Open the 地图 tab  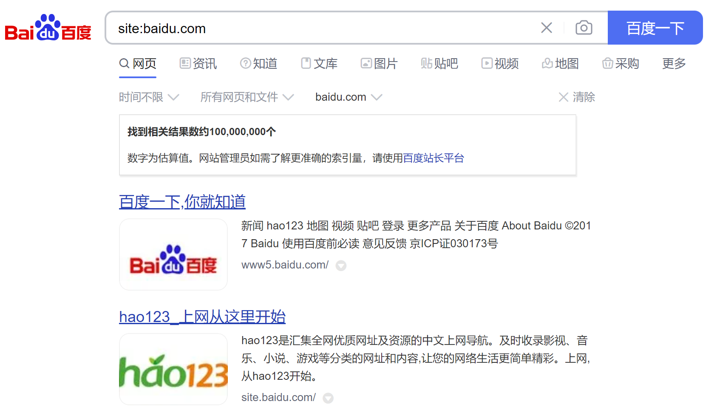560,64
